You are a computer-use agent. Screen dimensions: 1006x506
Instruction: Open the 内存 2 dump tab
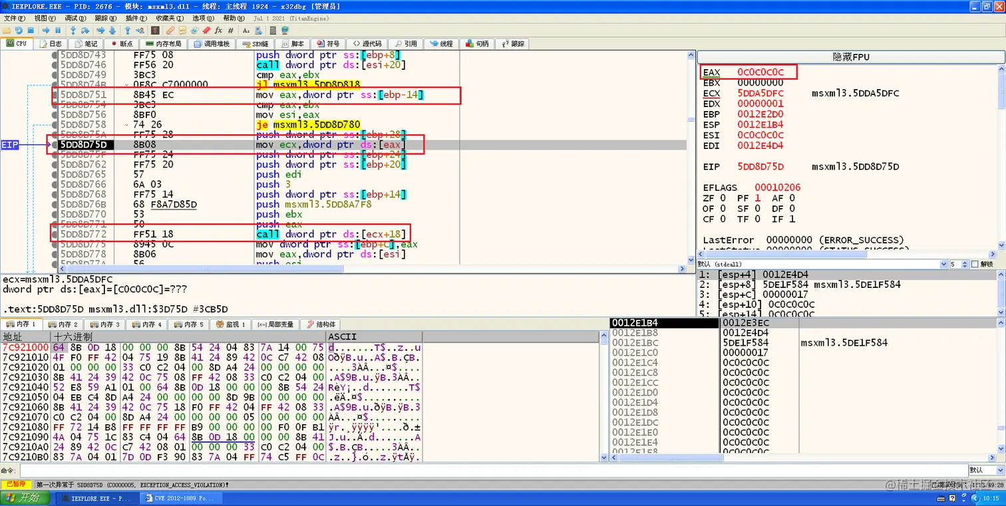tap(65, 324)
